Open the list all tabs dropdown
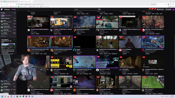 click(x=161, y=2)
